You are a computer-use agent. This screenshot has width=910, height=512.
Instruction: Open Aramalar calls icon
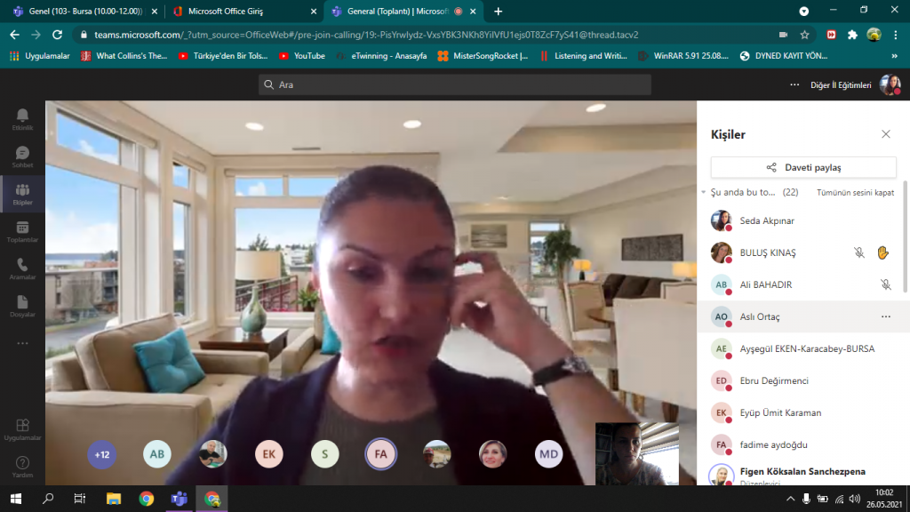pyautogui.click(x=22, y=268)
